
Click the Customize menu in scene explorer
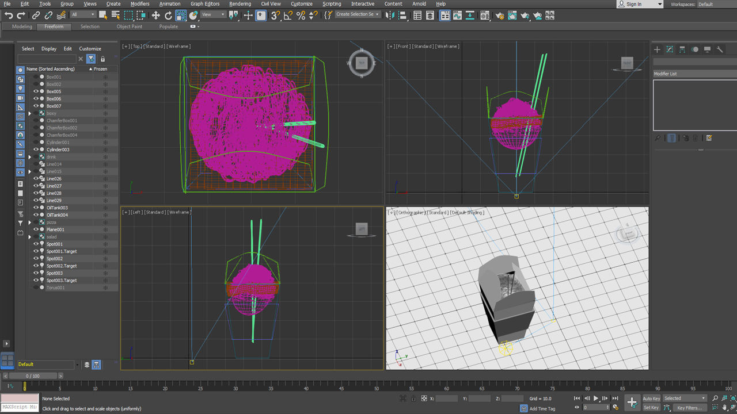pyautogui.click(x=90, y=49)
